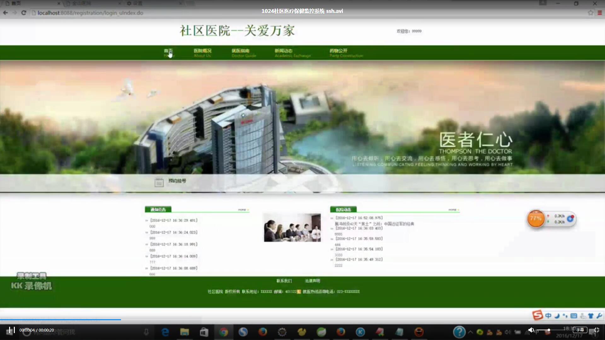Click the 字幕 subtitle button
This screenshot has height=340, width=605.
tap(580, 330)
